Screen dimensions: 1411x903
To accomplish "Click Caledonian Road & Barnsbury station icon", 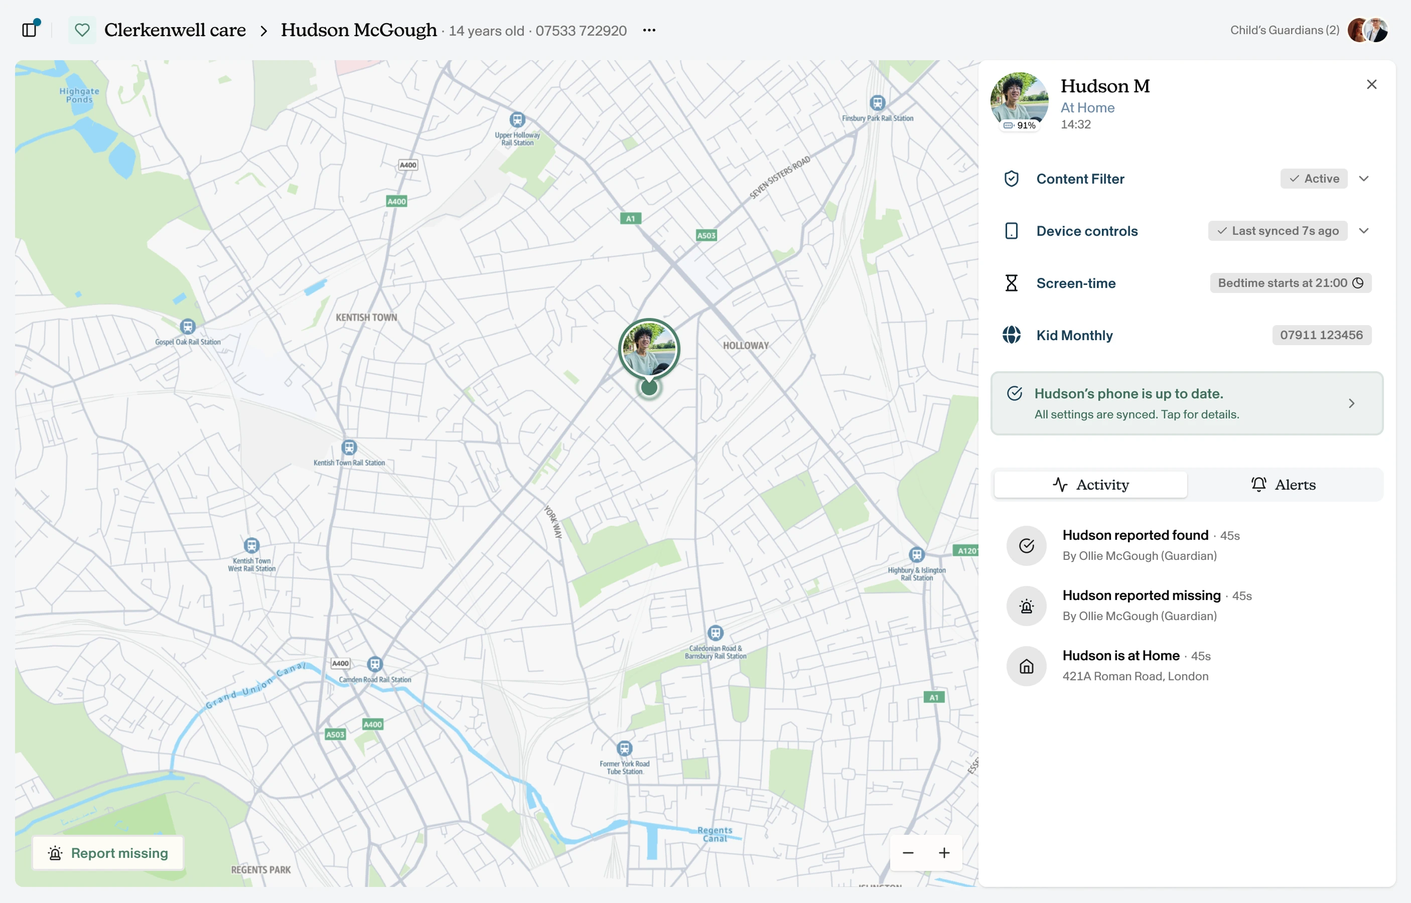I will point(716,633).
